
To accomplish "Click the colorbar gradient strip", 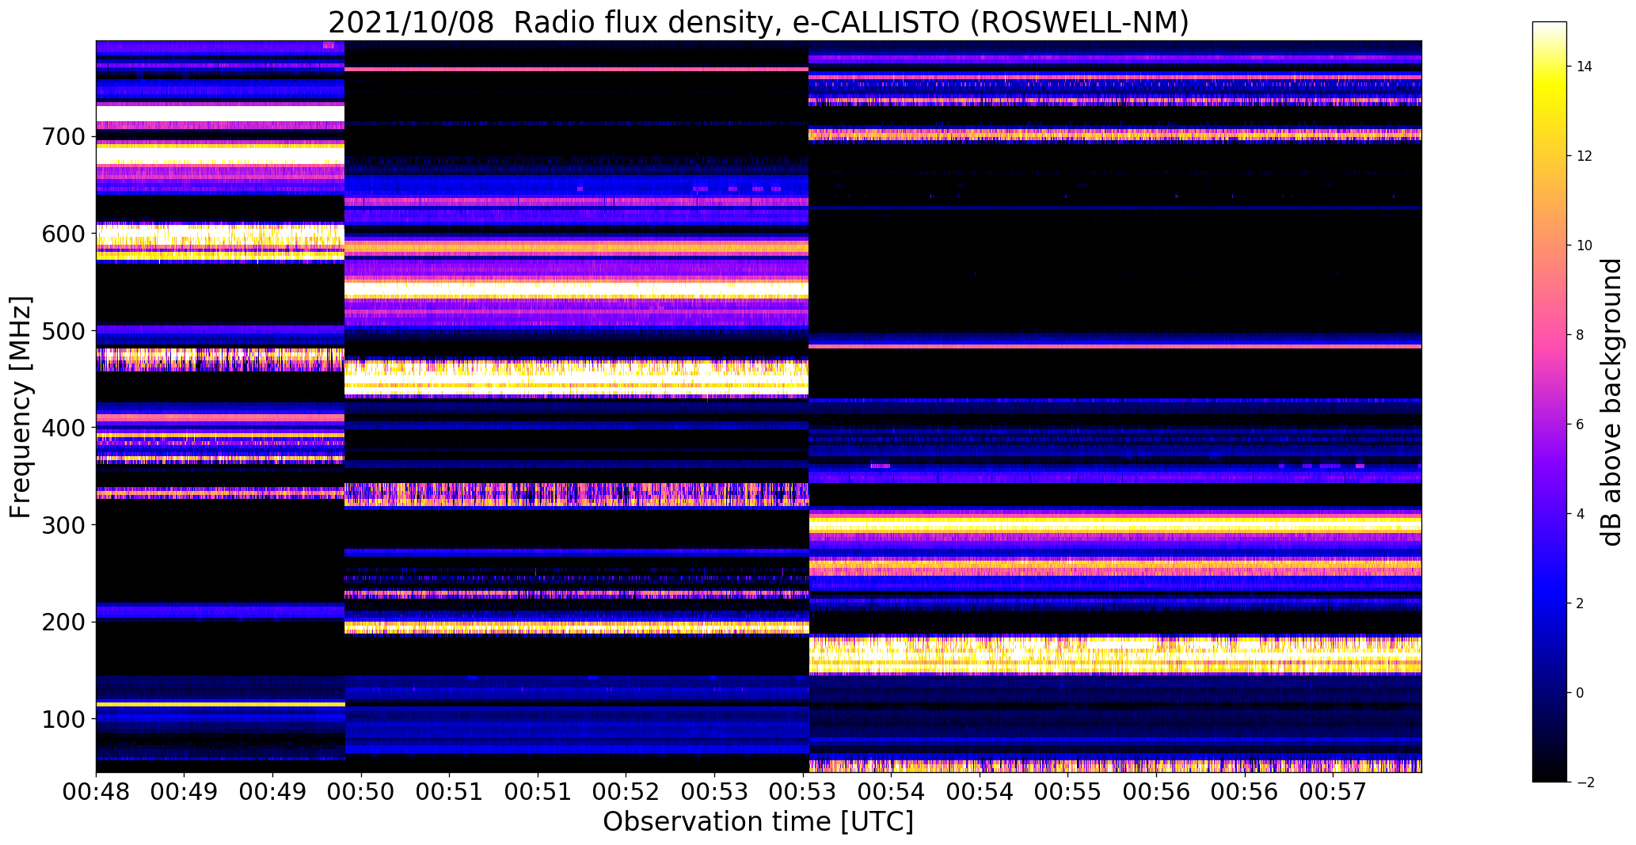I will coord(1550,402).
